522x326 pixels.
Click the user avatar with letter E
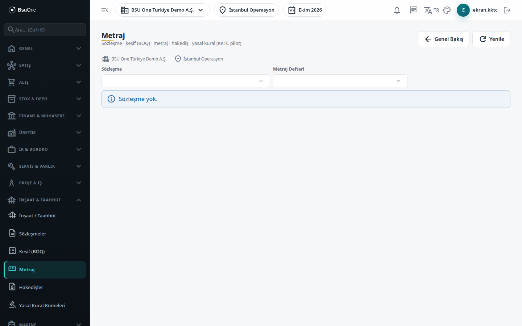pyautogui.click(x=463, y=10)
